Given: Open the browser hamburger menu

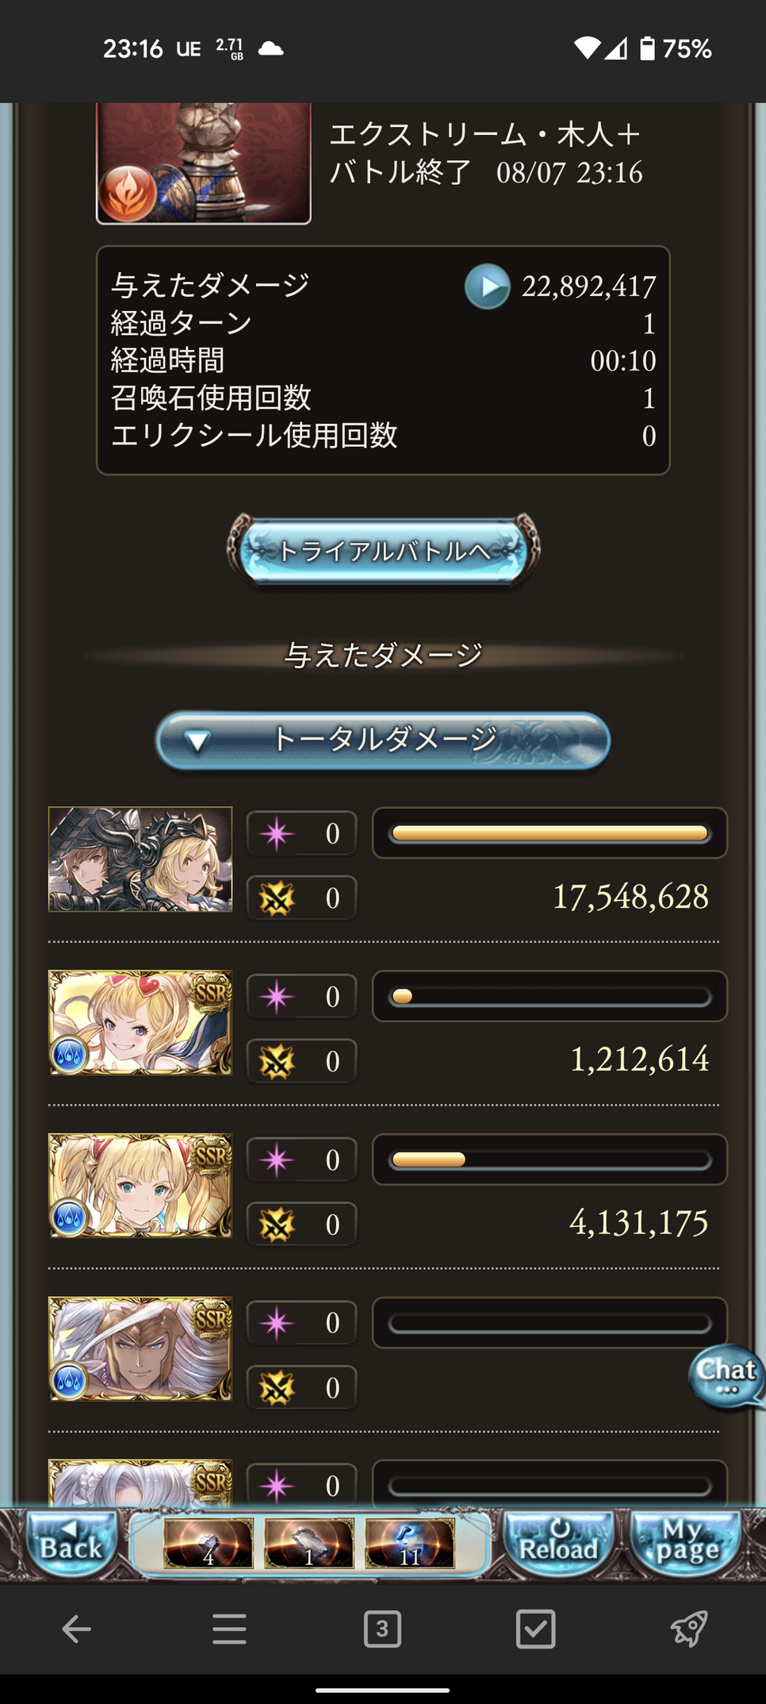Looking at the screenshot, I should pos(229,1629).
